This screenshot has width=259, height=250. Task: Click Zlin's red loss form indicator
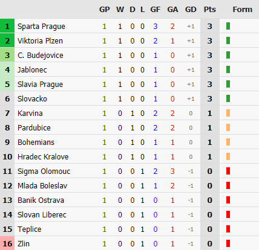[228, 243]
